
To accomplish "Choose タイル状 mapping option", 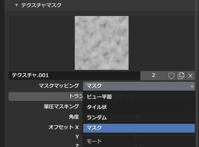I will (x=139, y=107).
